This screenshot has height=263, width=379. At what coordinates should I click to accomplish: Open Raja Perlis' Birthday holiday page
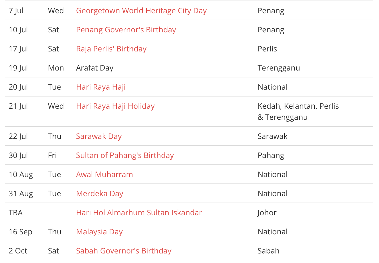pos(111,49)
